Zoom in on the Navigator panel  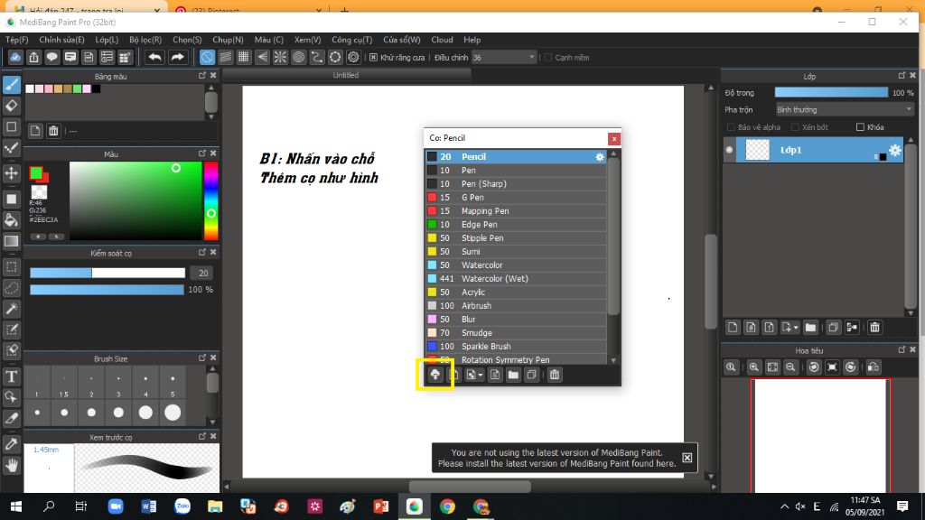[x=754, y=367]
